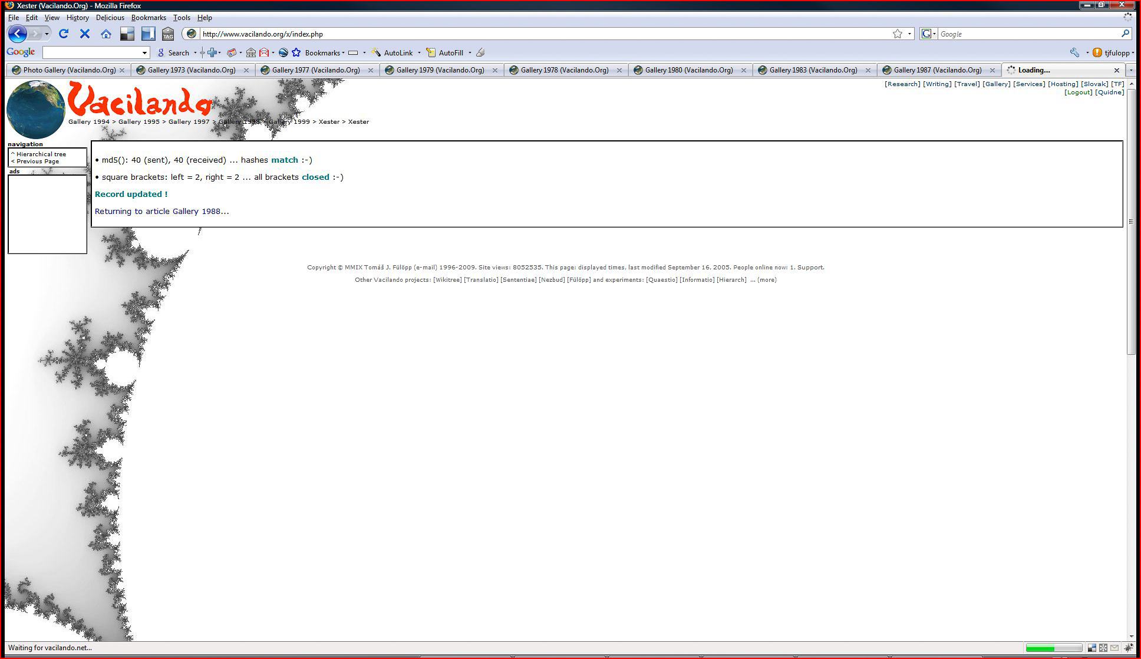Image resolution: width=1141 pixels, height=659 pixels.
Task: Click the Back navigation arrow
Action: coord(18,34)
